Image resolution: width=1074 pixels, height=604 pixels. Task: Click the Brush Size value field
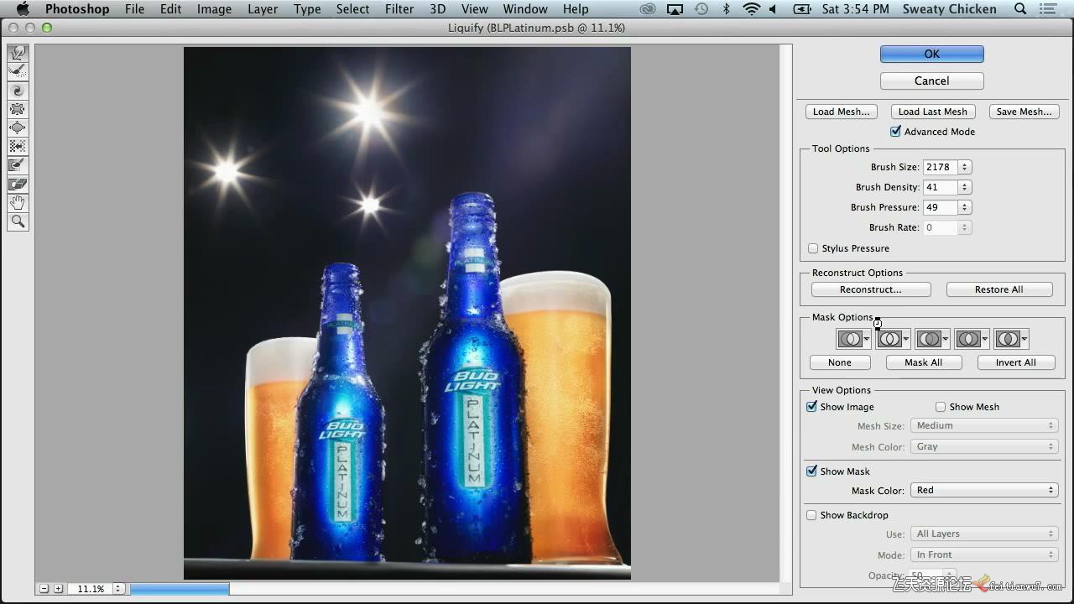940,167
